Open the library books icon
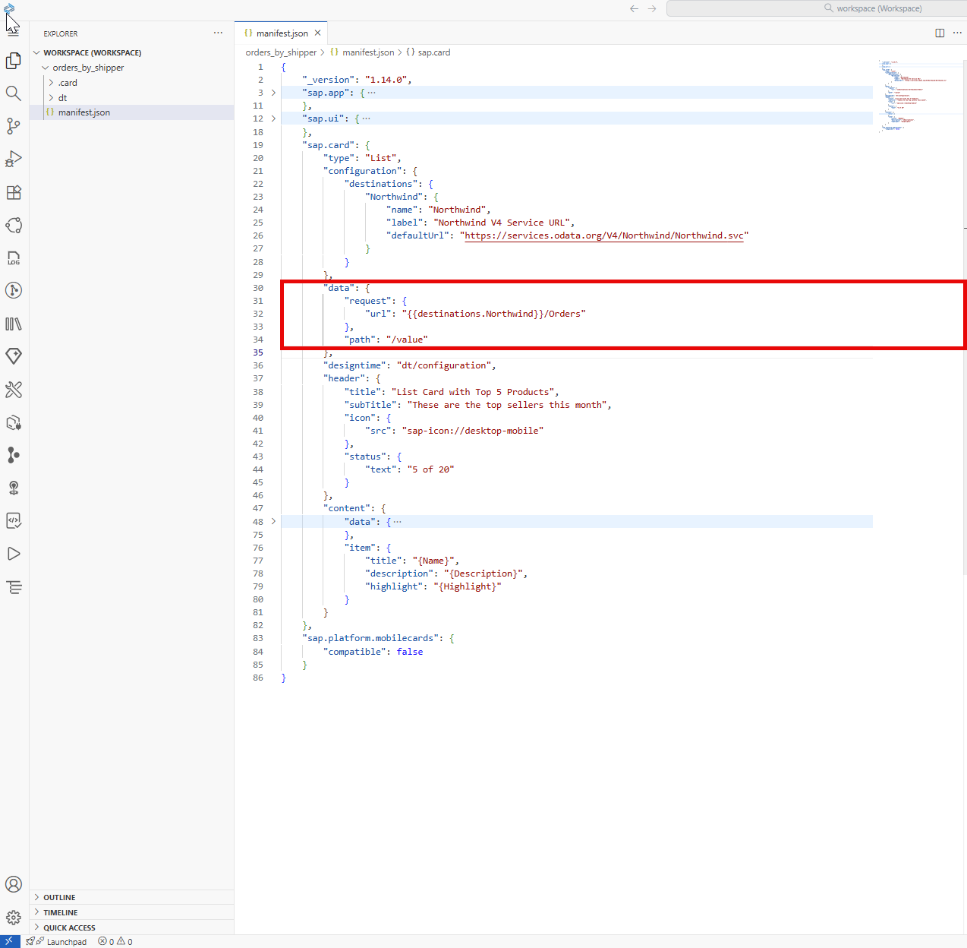Image resolution: width=967 pixels, height=948 pixels. 14,324
